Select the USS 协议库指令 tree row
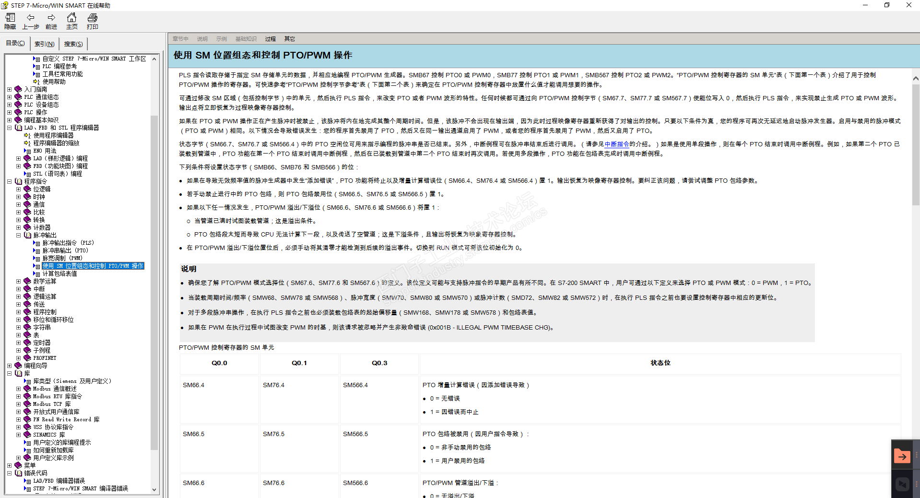 (53, 427)
